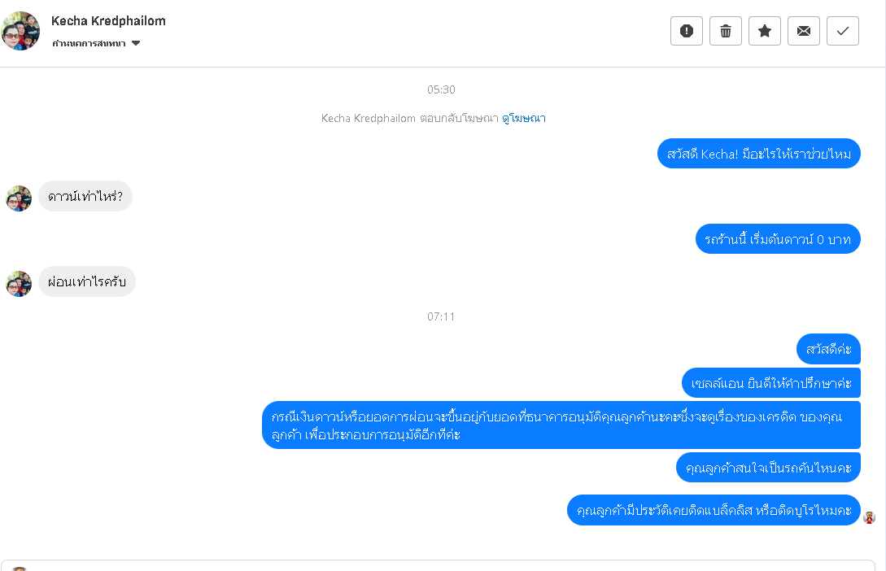Open Kecha Kredphailom's header profile picture

(20, 31)
